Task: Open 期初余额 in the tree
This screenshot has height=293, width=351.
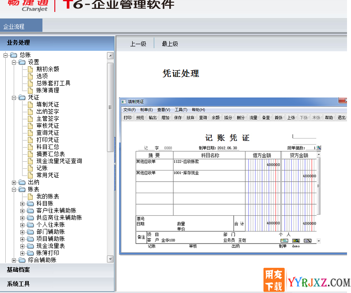Action: tap(48, 69)
